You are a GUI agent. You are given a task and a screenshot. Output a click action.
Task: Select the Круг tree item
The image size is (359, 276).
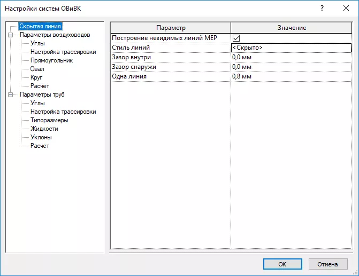point(37,77)
